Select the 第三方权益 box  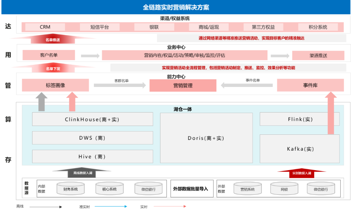pos(263,27)
